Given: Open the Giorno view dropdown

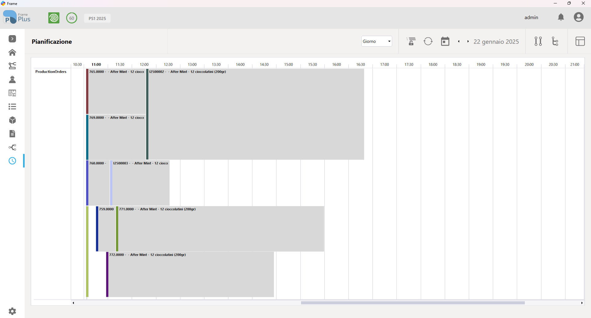Looking at the screenshot, I should click(x=377, y=41).
